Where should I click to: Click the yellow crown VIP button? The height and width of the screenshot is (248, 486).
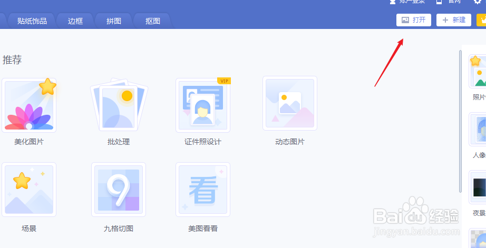[x=481, y=20]
